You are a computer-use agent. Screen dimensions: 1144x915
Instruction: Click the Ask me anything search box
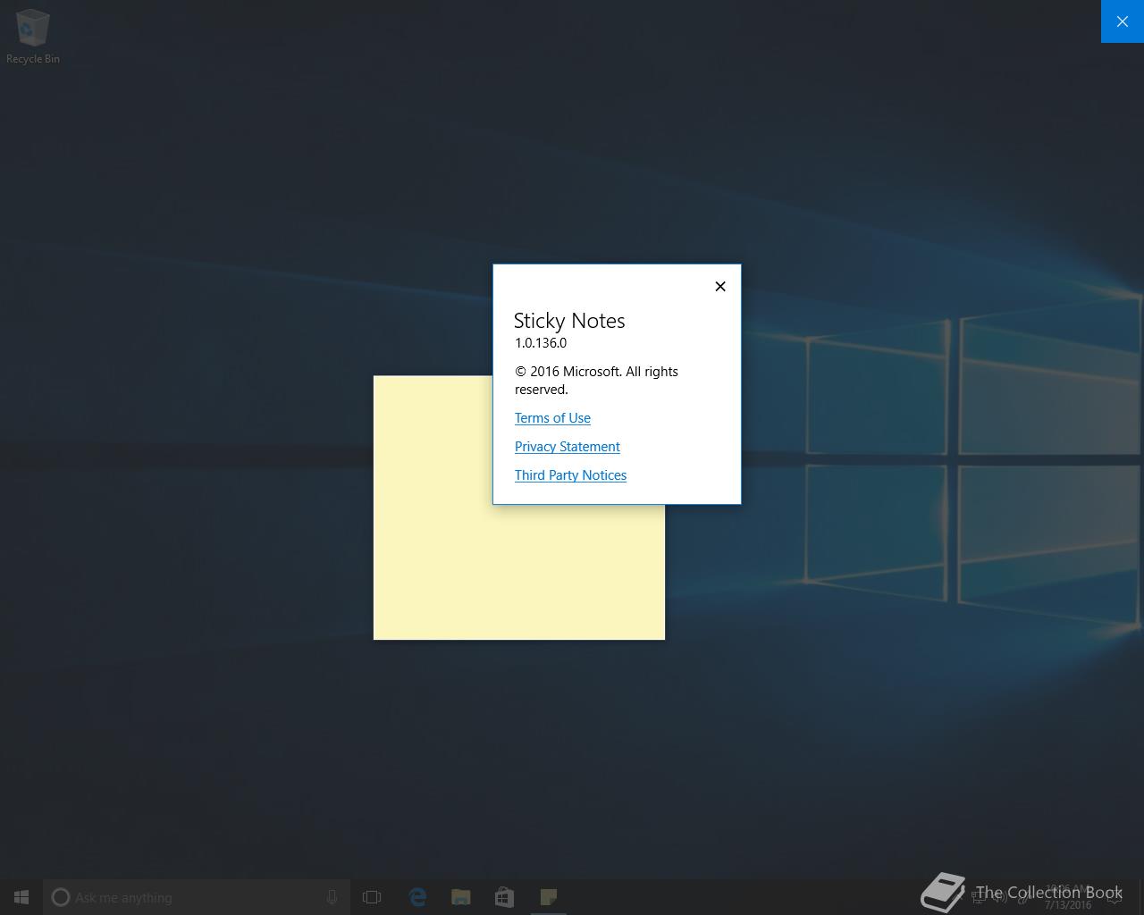197,897
